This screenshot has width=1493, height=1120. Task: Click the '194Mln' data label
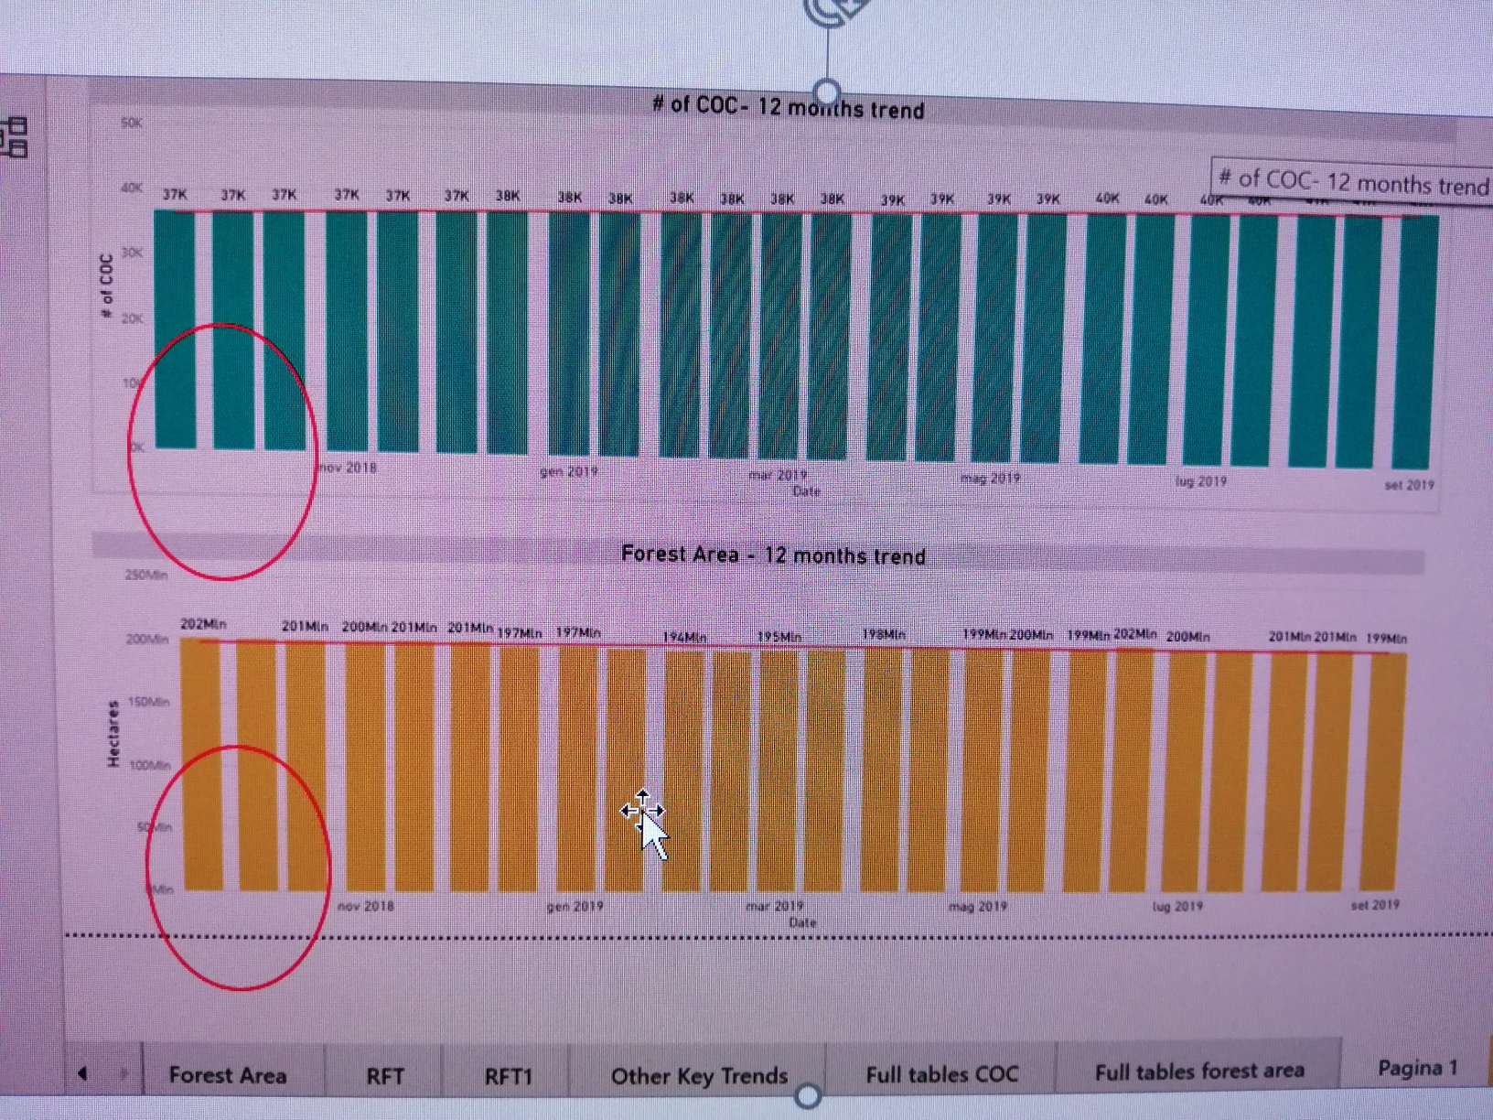pos(684,636)
